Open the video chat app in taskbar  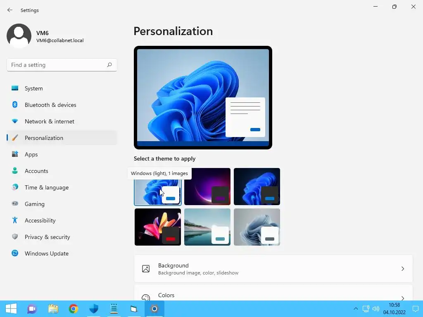32,309
